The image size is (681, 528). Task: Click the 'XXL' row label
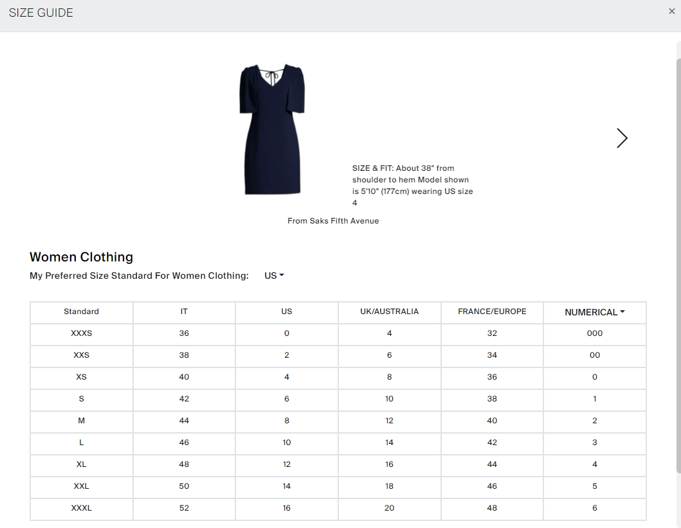[x=81, y=486]
